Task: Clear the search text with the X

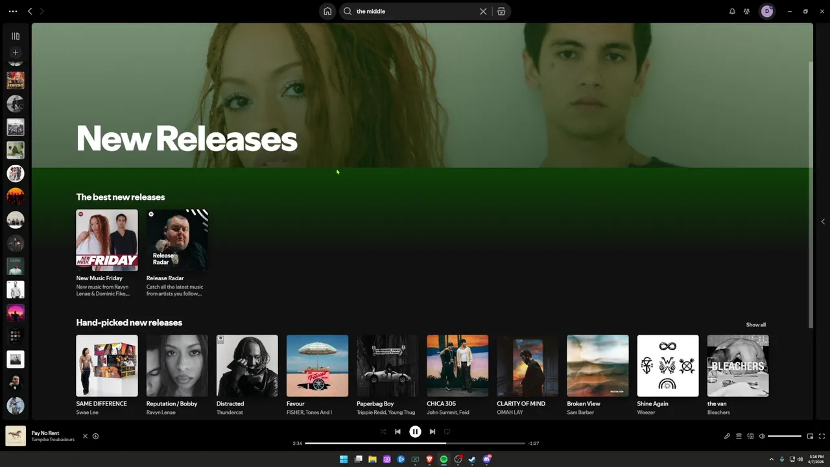Action: [483, 11]
